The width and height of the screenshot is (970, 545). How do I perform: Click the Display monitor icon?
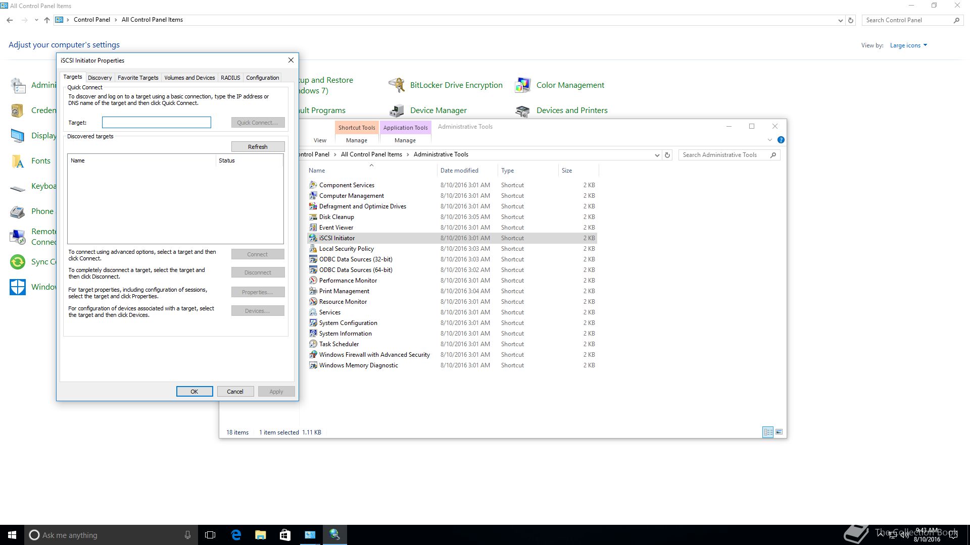pos(18,136)
